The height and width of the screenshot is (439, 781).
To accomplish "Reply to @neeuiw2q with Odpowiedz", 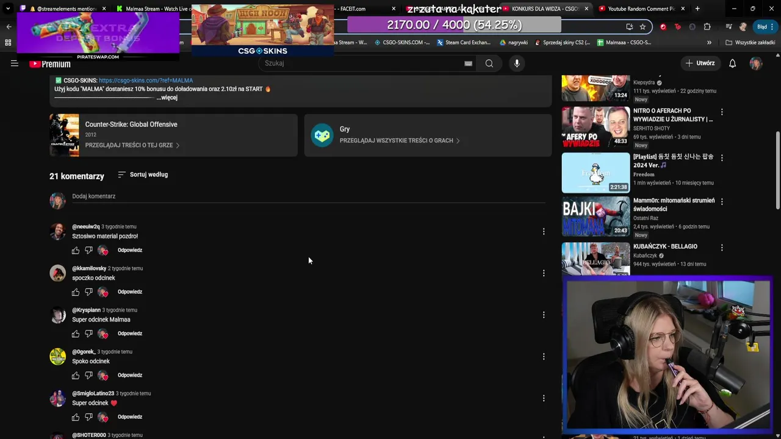I will [x=130, y=251].
